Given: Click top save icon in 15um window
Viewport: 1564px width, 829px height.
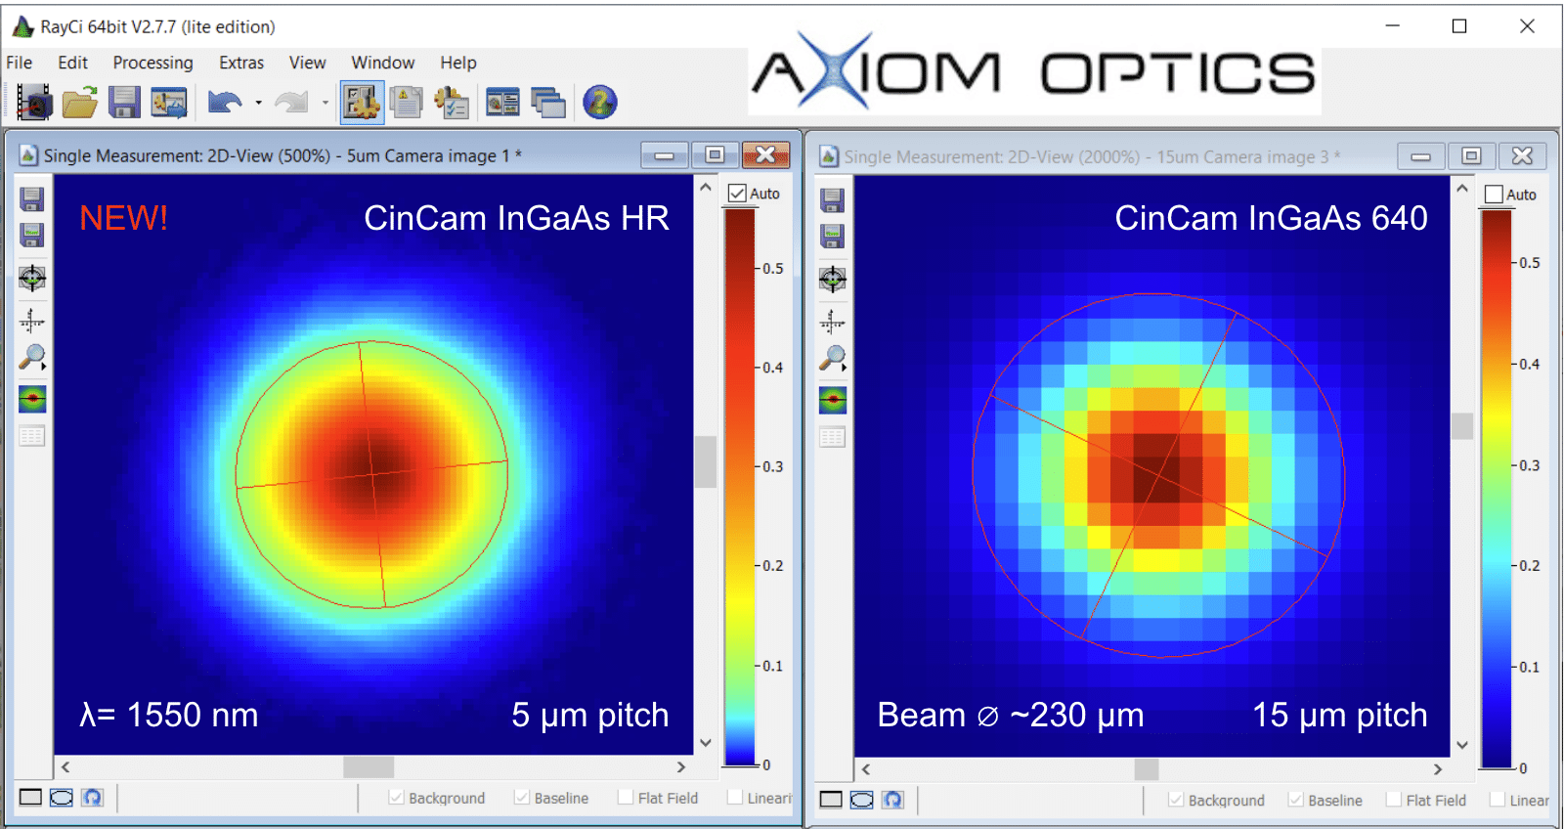Looking at the screenshot, I should point(832,200).
